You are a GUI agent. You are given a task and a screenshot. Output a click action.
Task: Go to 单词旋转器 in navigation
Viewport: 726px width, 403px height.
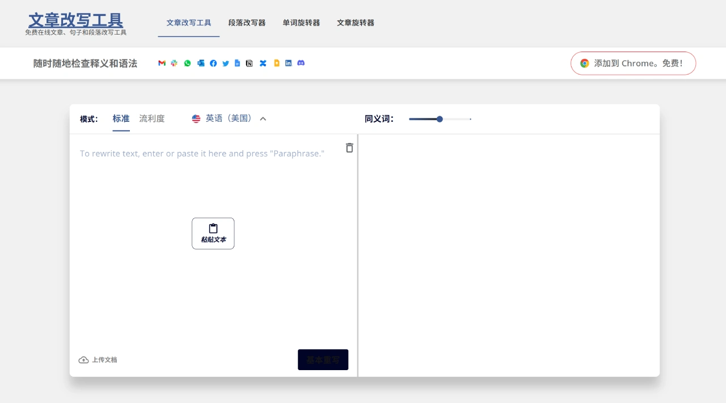coord(301,23)
